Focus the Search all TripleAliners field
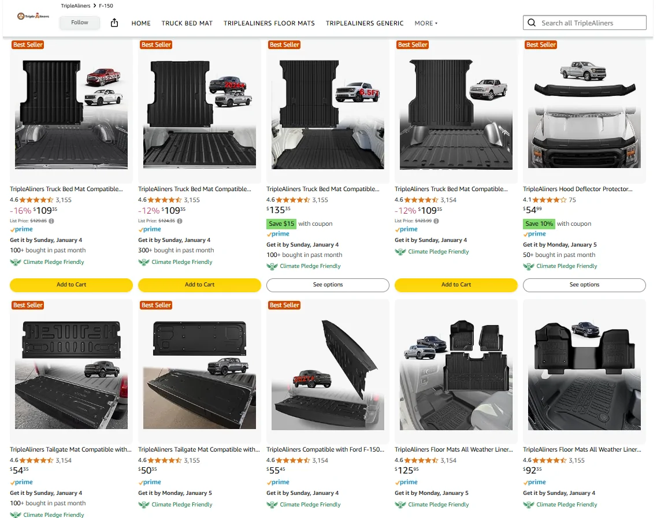 tap(591, 23)
